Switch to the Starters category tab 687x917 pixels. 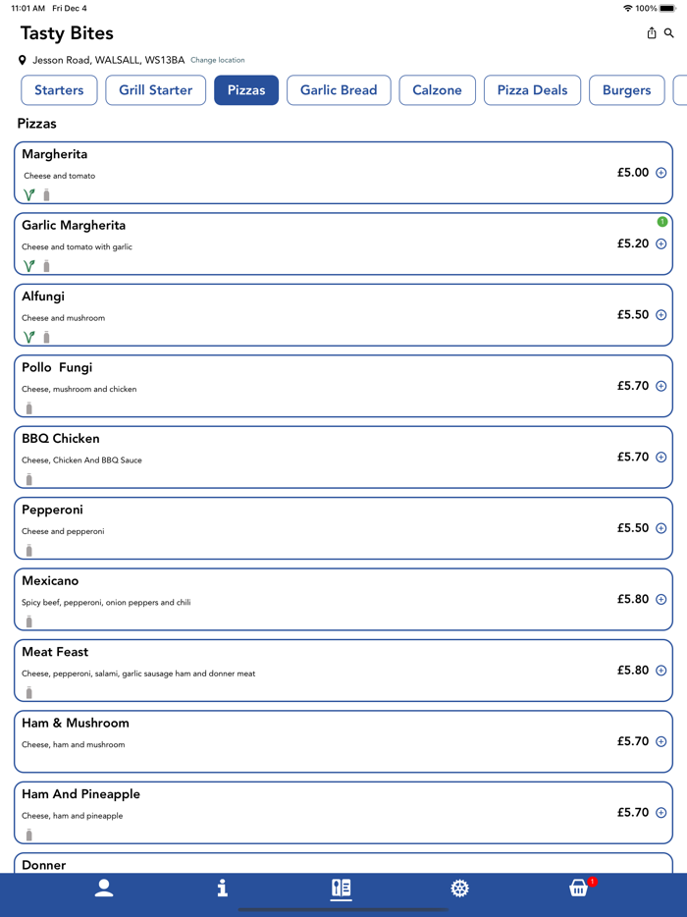point(59,90)
